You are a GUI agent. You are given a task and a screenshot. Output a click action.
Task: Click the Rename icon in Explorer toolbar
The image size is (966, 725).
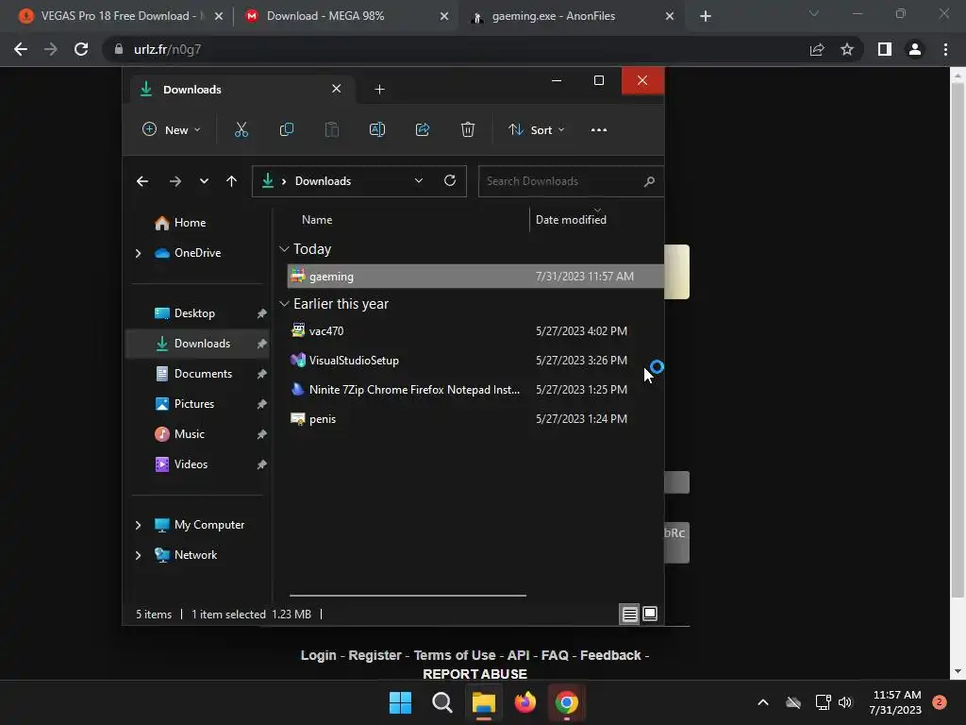click(x=377, y=129)
